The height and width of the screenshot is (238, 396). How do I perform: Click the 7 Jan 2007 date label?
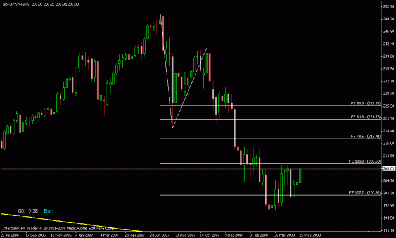pyautogui.click(x=84, y=235)
